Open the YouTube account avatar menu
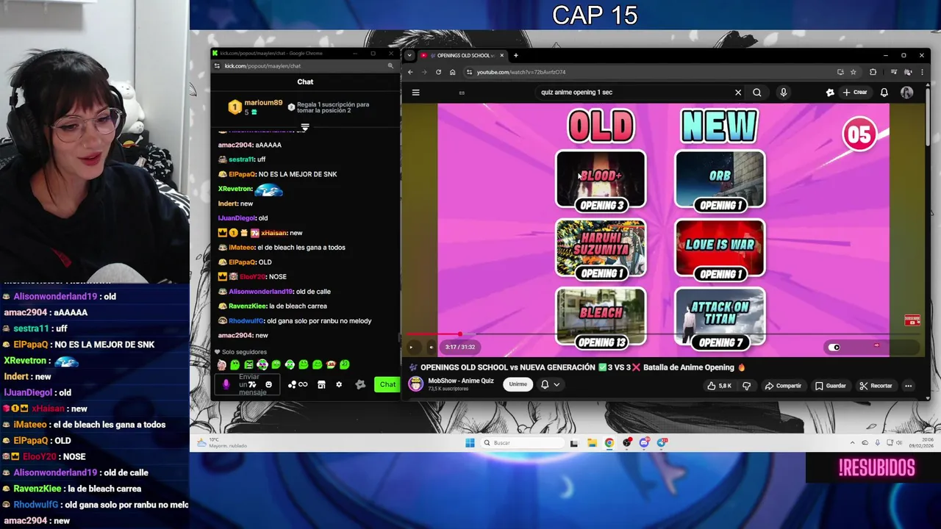This screenshot has width=941, height=529. pyautogui.click(x=907, y=93)
